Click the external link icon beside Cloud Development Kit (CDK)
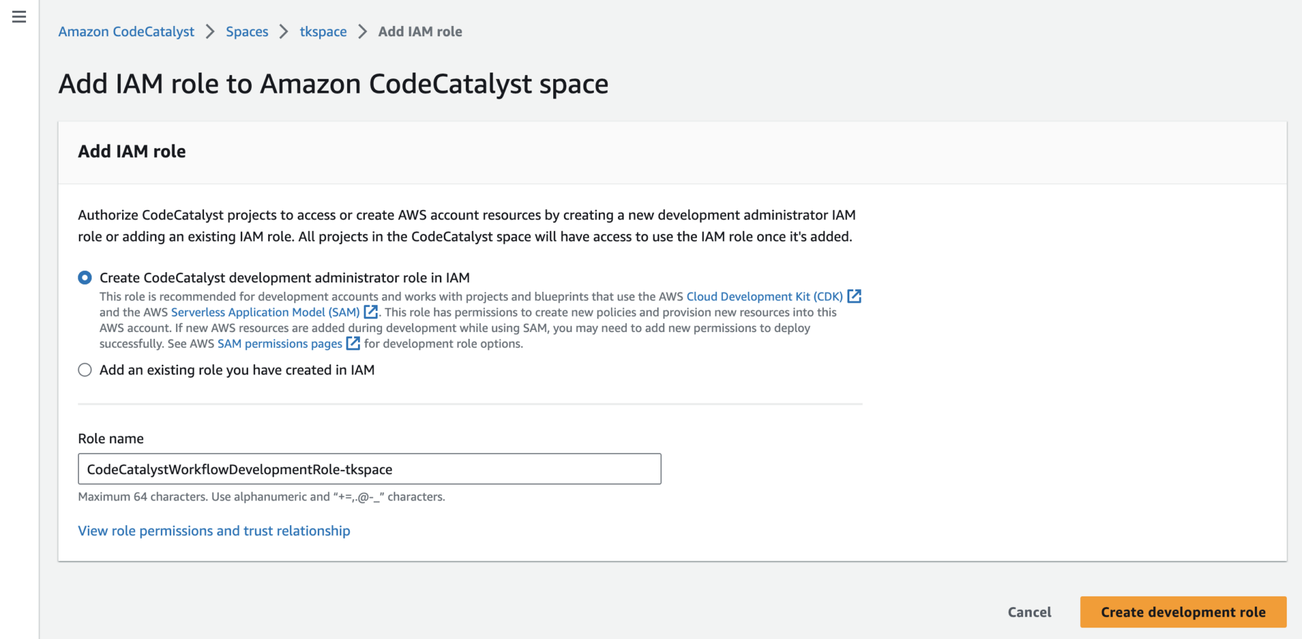Image resolution: width=1302 pixels, height=639 pixels. click(x=855, y=296)
